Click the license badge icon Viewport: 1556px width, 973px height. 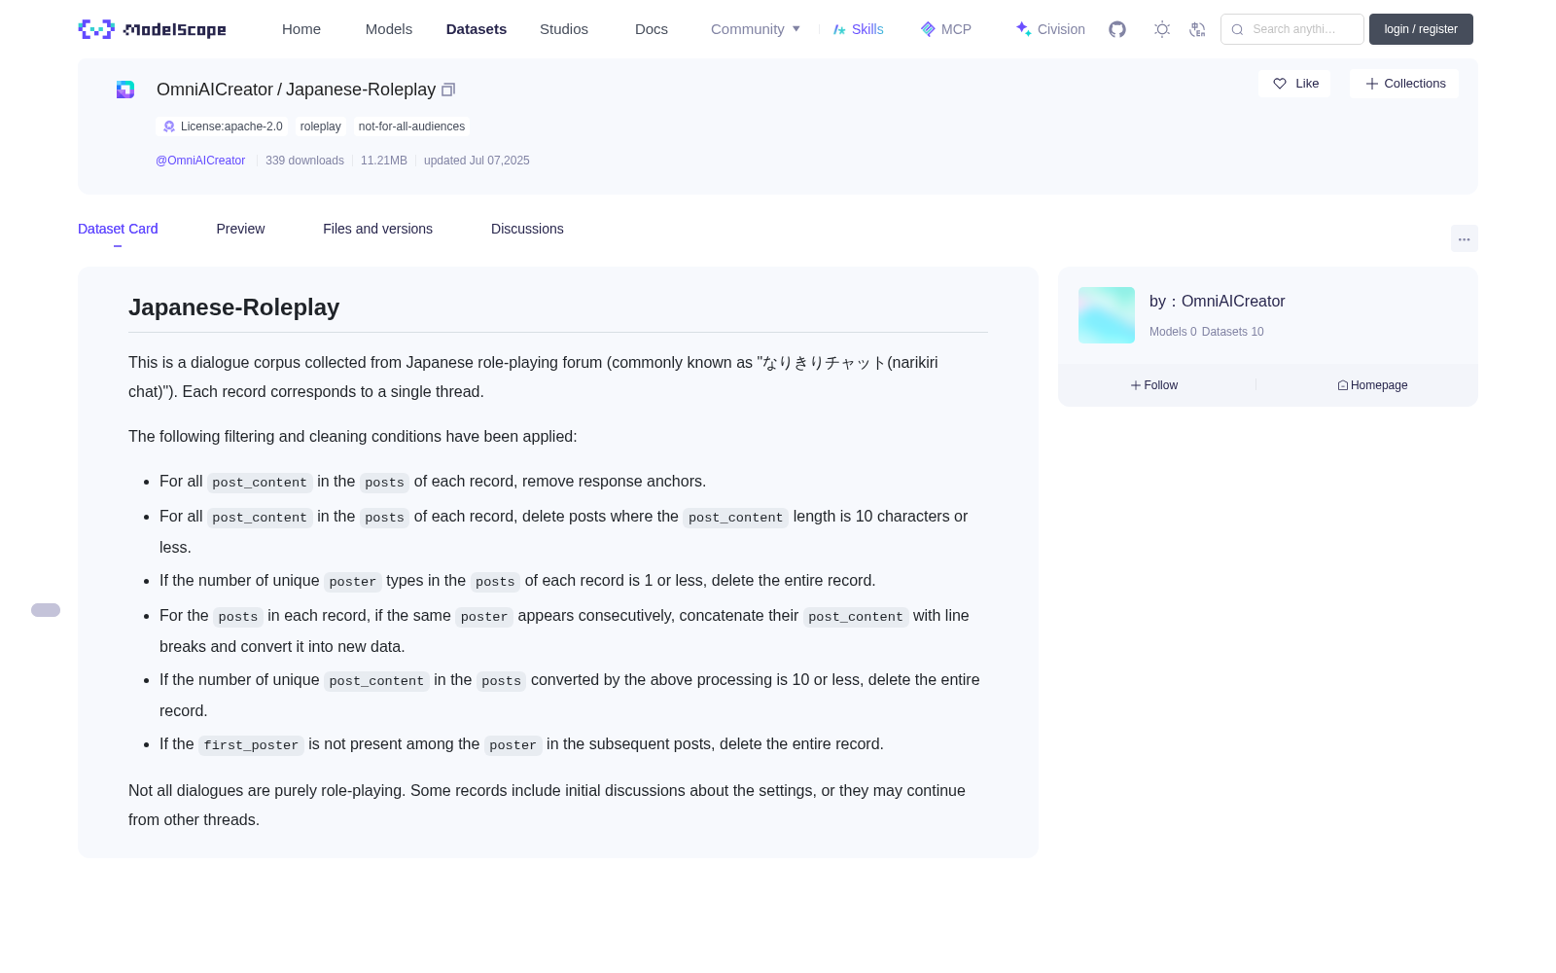pyautogui.click(x=169, y=126)
